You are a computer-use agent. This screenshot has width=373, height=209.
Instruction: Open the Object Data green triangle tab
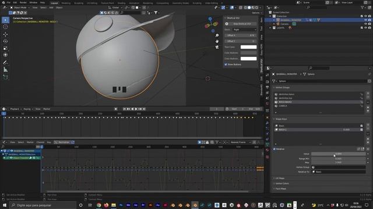click(268, 145)
